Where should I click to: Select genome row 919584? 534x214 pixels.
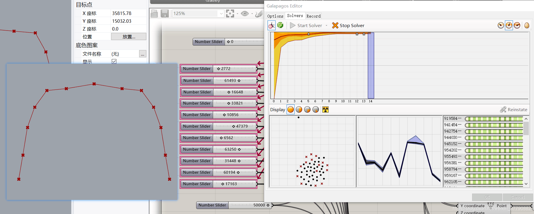tap(483, 118)
